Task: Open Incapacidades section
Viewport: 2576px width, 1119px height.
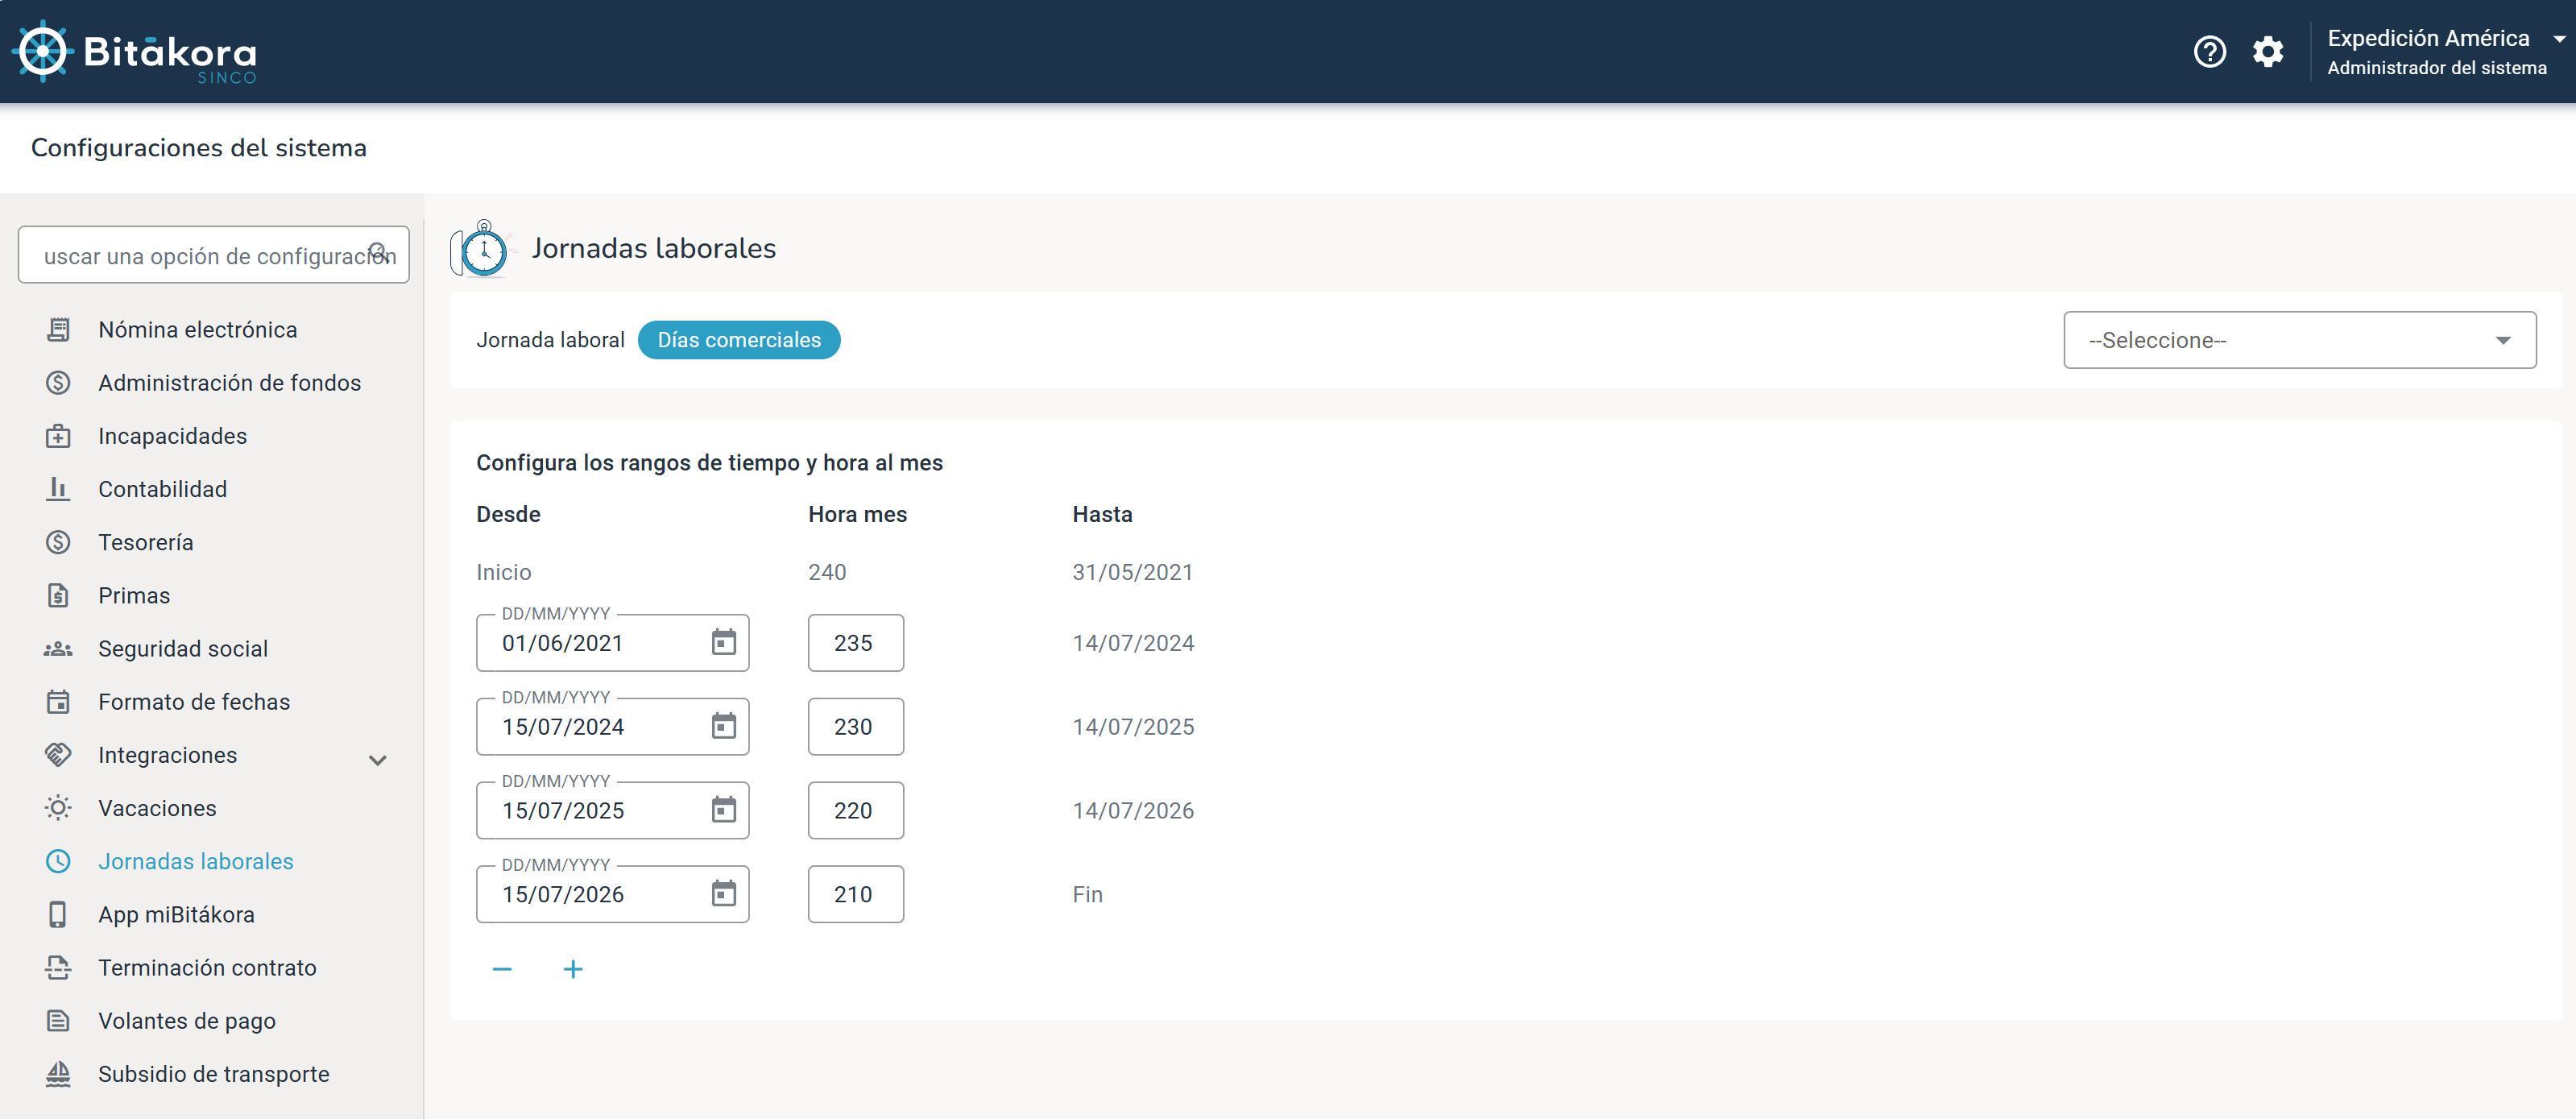Action: pyautogui.click(x=173, y=436)
